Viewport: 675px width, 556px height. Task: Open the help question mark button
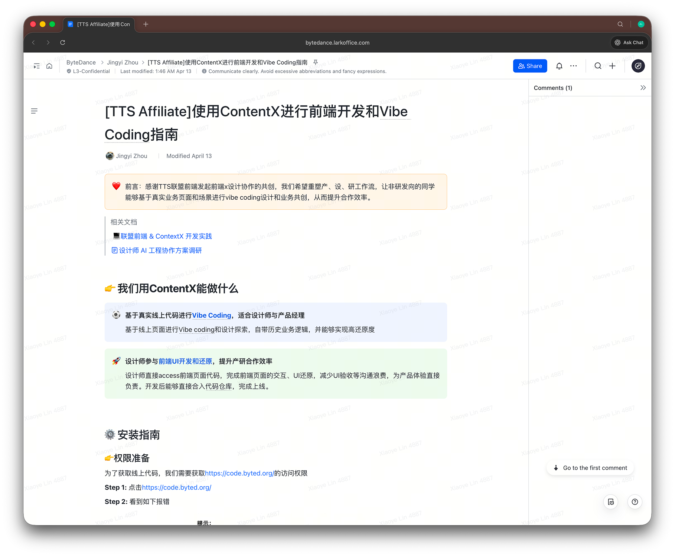pyautogui.click(x=635, y=502)
